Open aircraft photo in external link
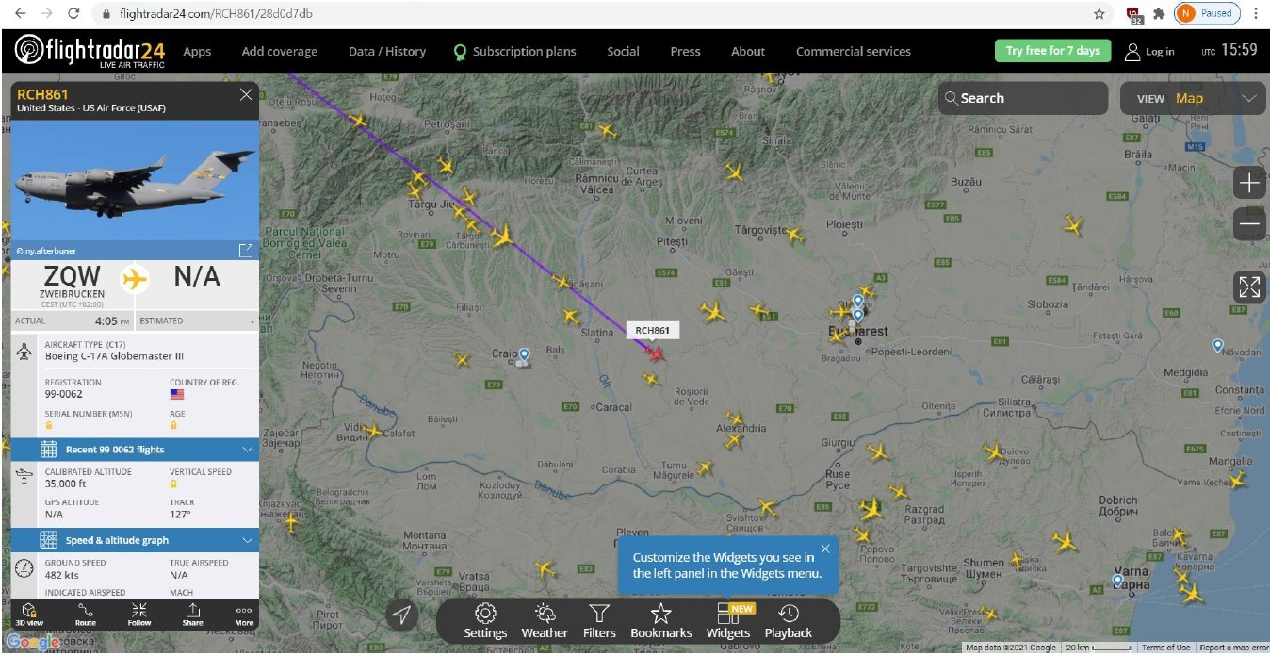1270x656 pixels. point(246,250)
